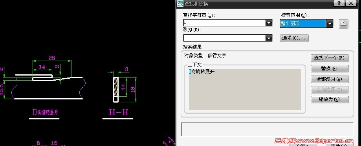Click the AutoCAD icon in dialog title bar

click(x=180, y=4)
